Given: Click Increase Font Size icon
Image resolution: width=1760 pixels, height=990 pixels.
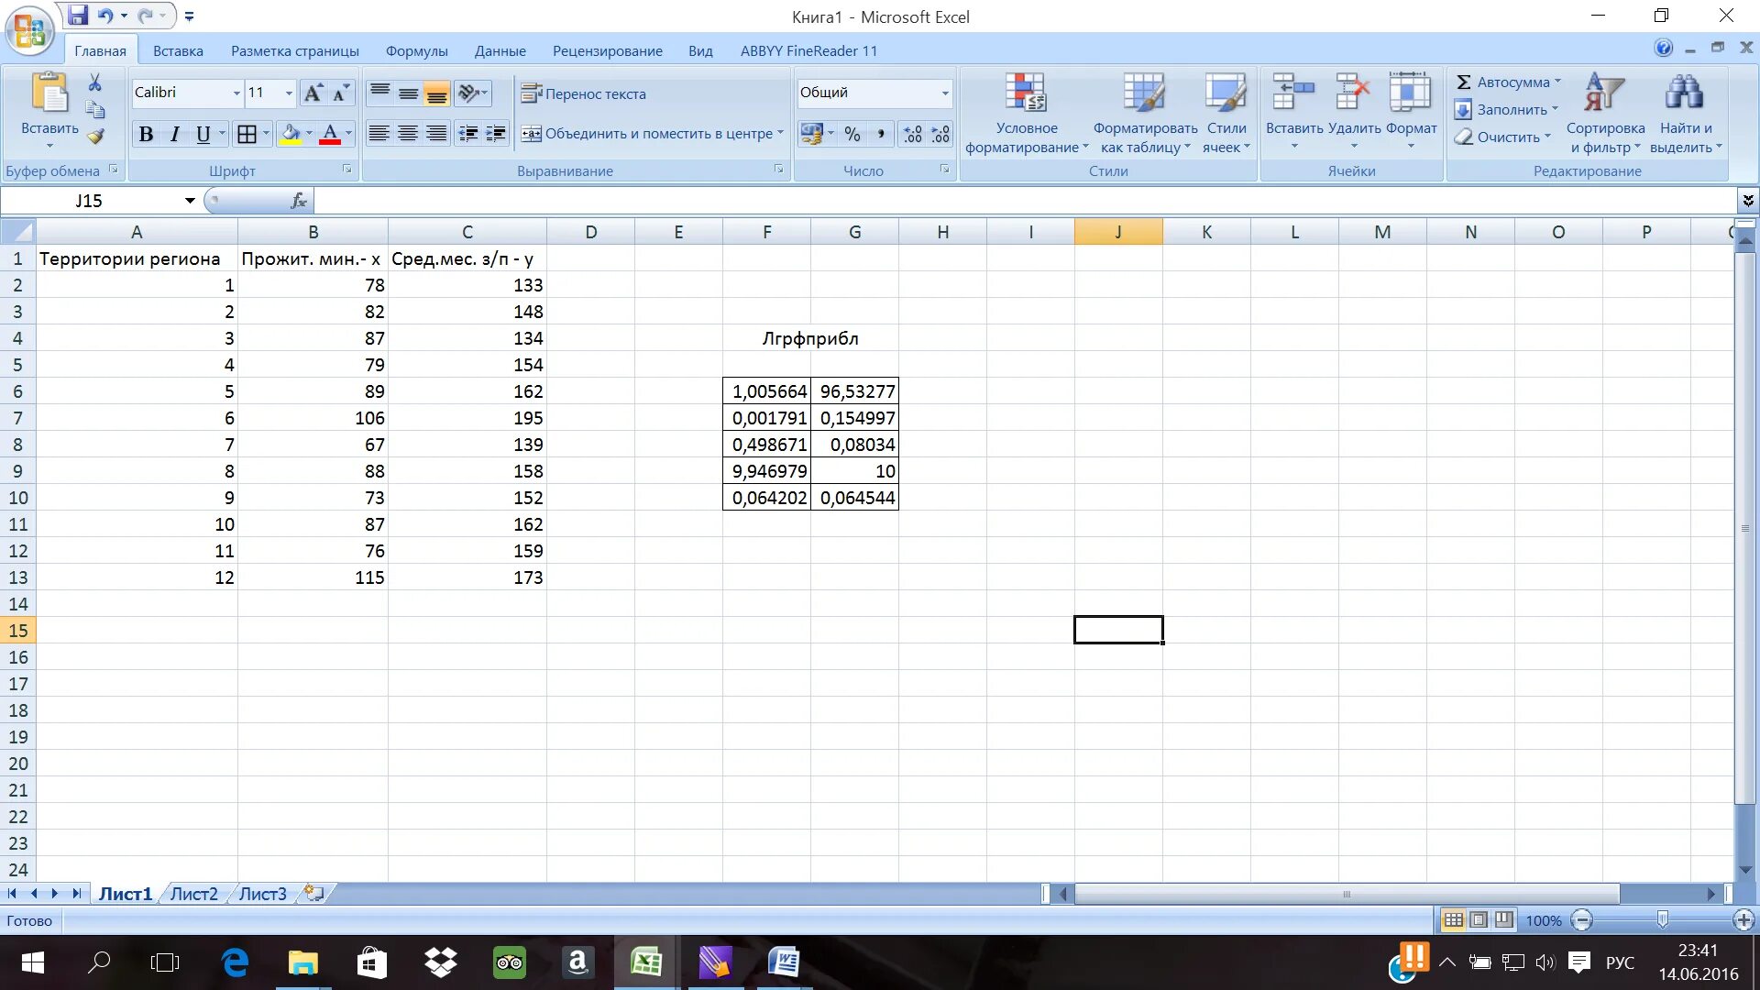Looking at the screenshot, I should tap(313, 93).
